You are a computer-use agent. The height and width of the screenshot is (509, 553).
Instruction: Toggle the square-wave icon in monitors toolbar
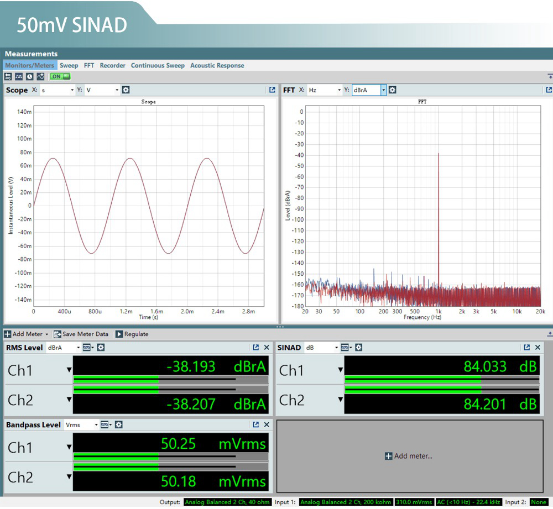click(x=18, y=77)
